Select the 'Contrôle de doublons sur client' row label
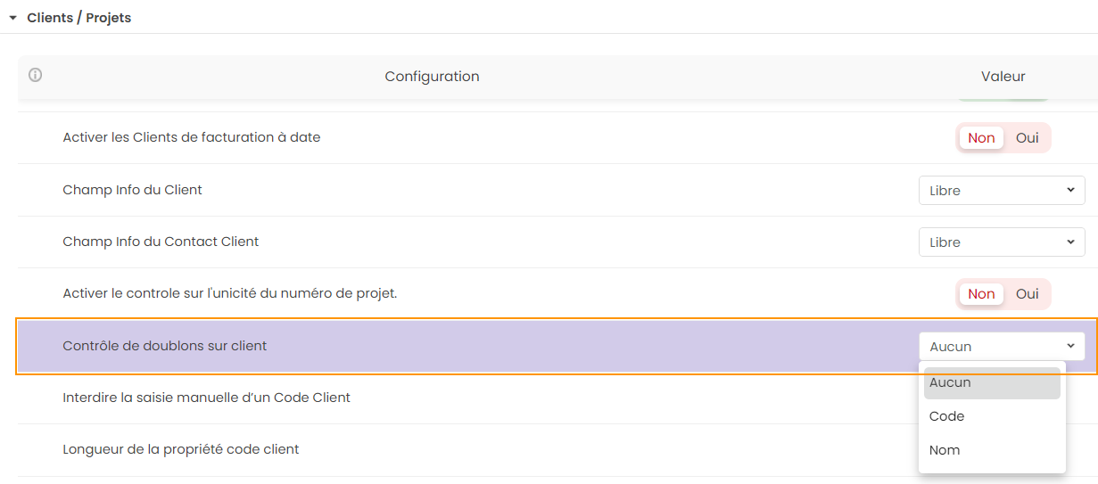Viewport: 1098px width, 484px height. [165, 346]
